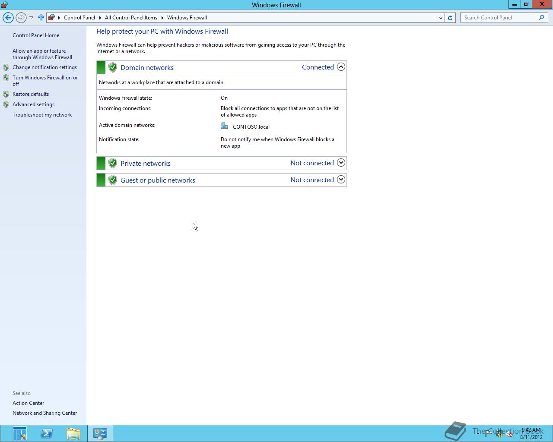Click the Control Panel icon in address bar
This screenshot has height=442, width=553.
[51, 18]
